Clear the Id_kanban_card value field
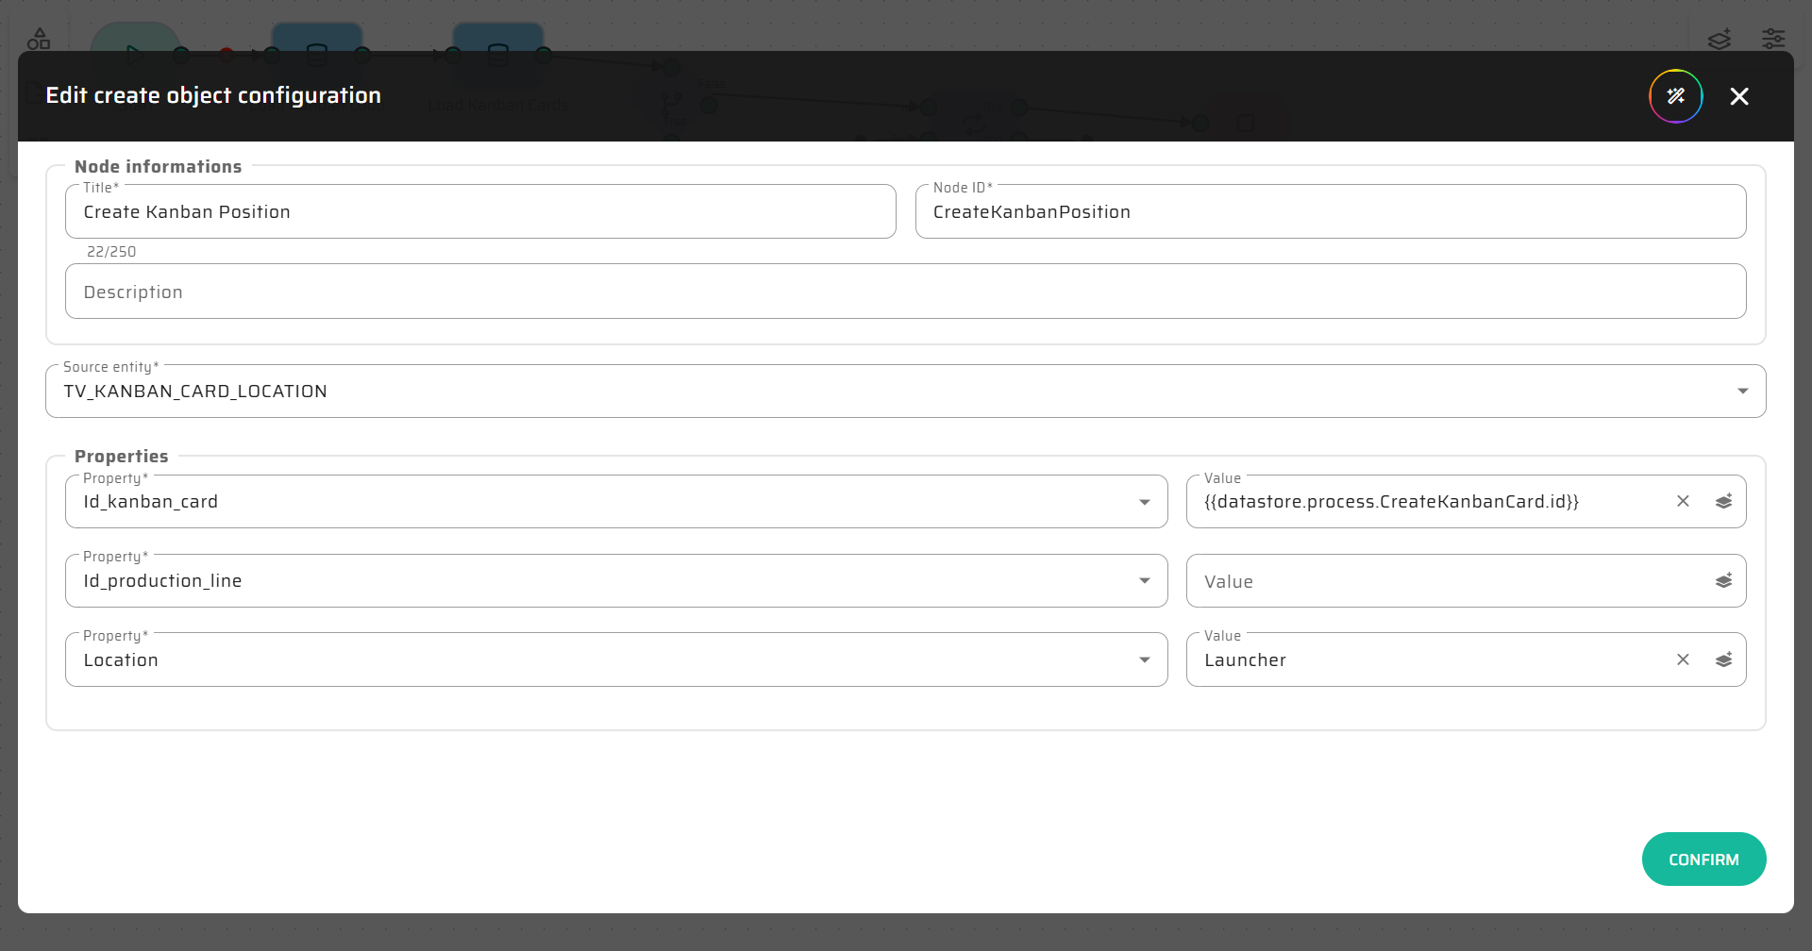The height and width of the screenshot is (951, 1812). (x=1683, y=502)
